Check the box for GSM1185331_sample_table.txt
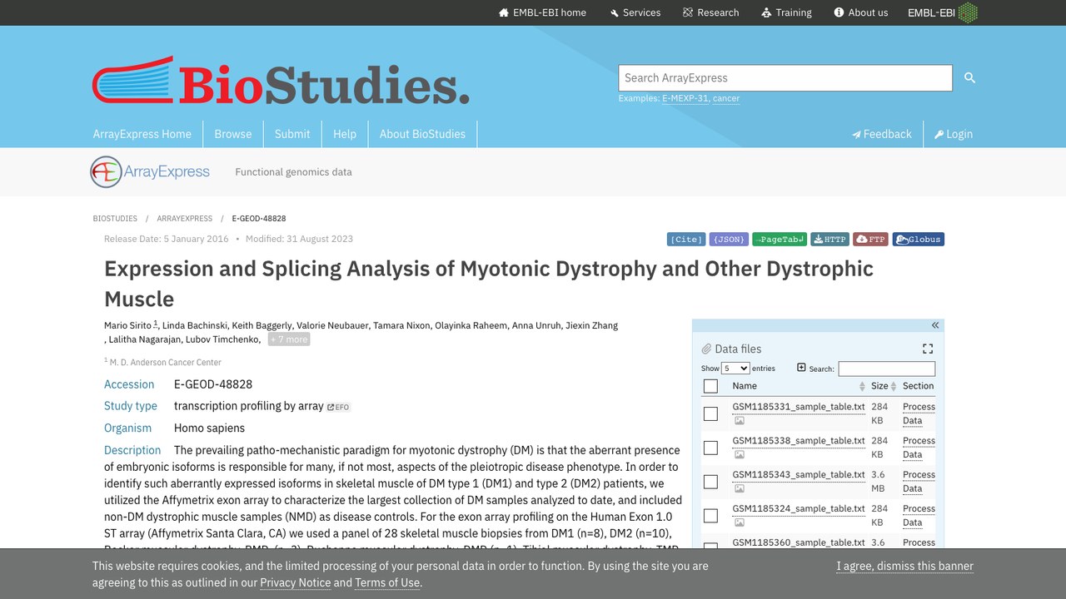This screenshot has width=1066, height=599. tap(710, 413)
